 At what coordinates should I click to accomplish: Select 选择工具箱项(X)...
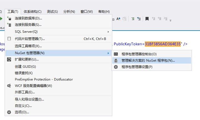pyautogui.click(x=59, y=46)
